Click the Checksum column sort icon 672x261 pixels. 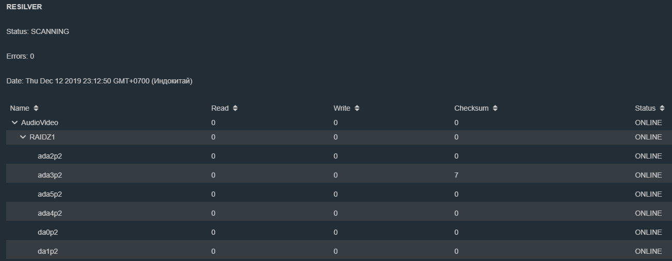[495, 108]
